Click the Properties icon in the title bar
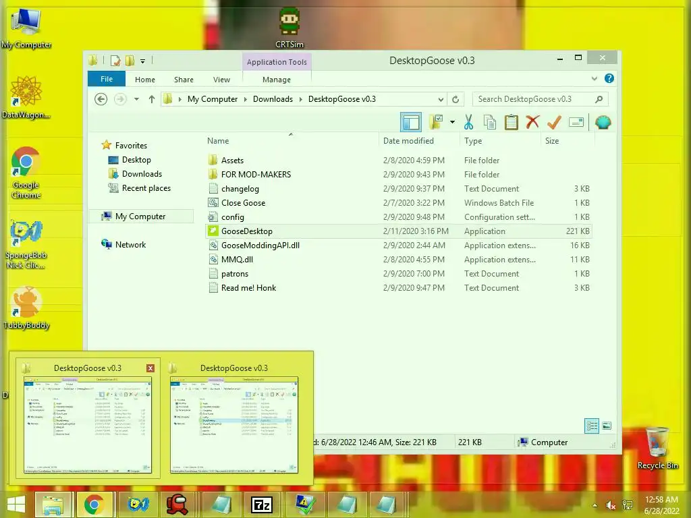Viewport: 691px width, 518px height. pyautogui.click(x=115, y=61)
